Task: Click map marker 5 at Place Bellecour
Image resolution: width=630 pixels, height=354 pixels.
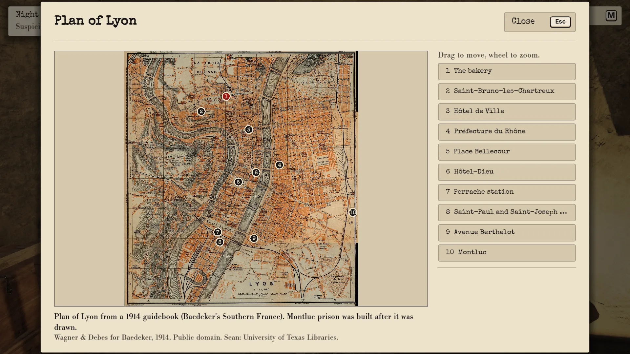Action: click(238, 182)
